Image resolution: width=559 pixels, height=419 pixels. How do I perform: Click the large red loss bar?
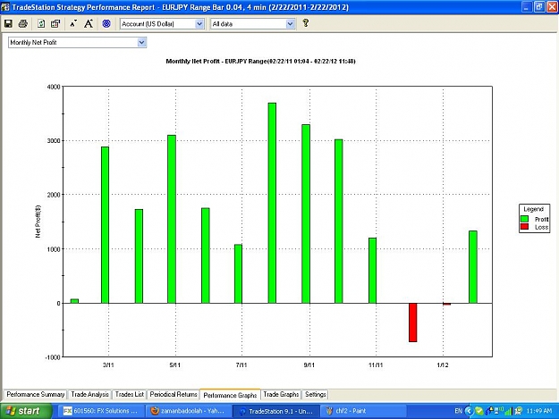[413, 323]
